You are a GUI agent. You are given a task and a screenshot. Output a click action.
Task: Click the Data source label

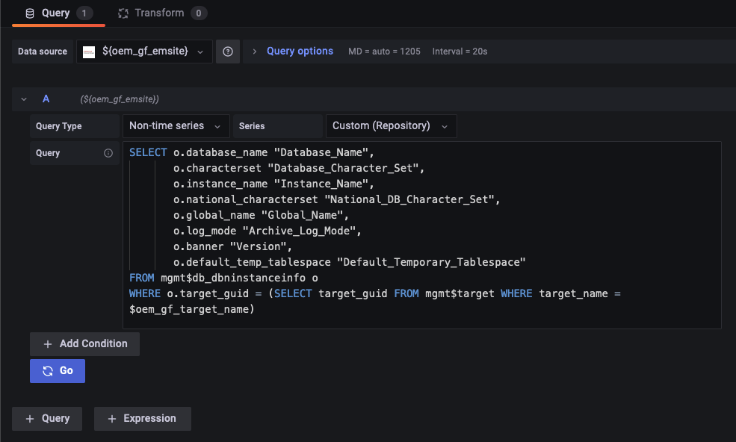(x=43, y=52)
